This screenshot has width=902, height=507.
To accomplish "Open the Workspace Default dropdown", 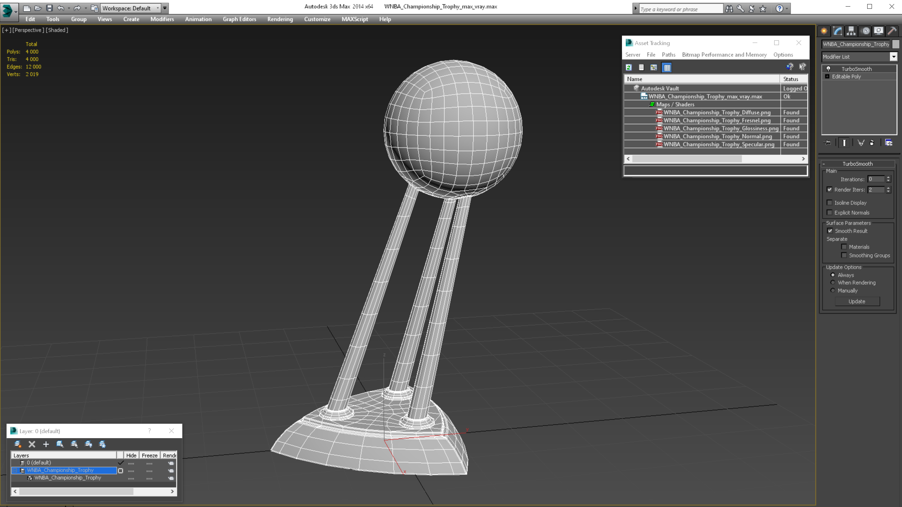I will point(130,8).
